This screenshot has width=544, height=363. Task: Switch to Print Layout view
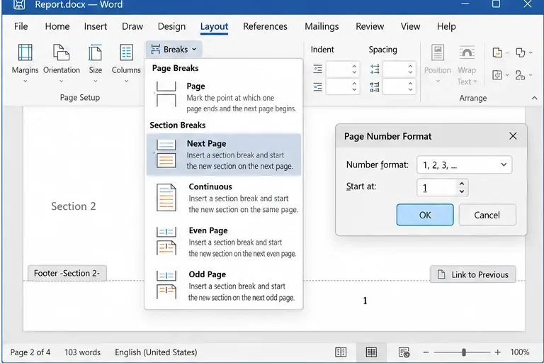click(371, 352)
